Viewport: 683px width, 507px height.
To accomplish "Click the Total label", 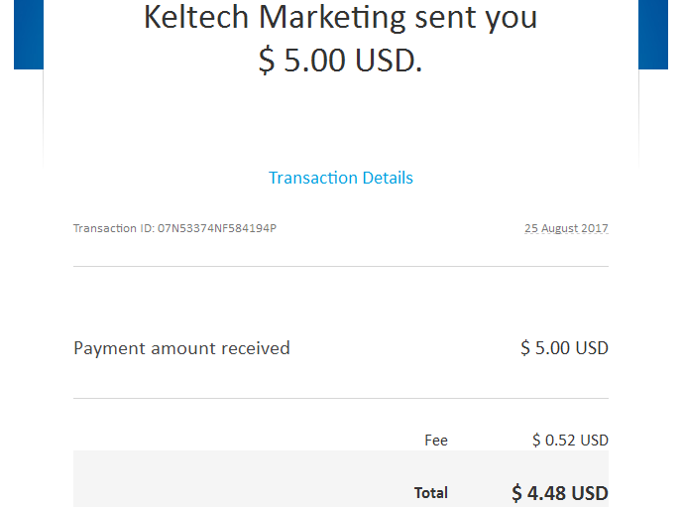I will 431,493.
